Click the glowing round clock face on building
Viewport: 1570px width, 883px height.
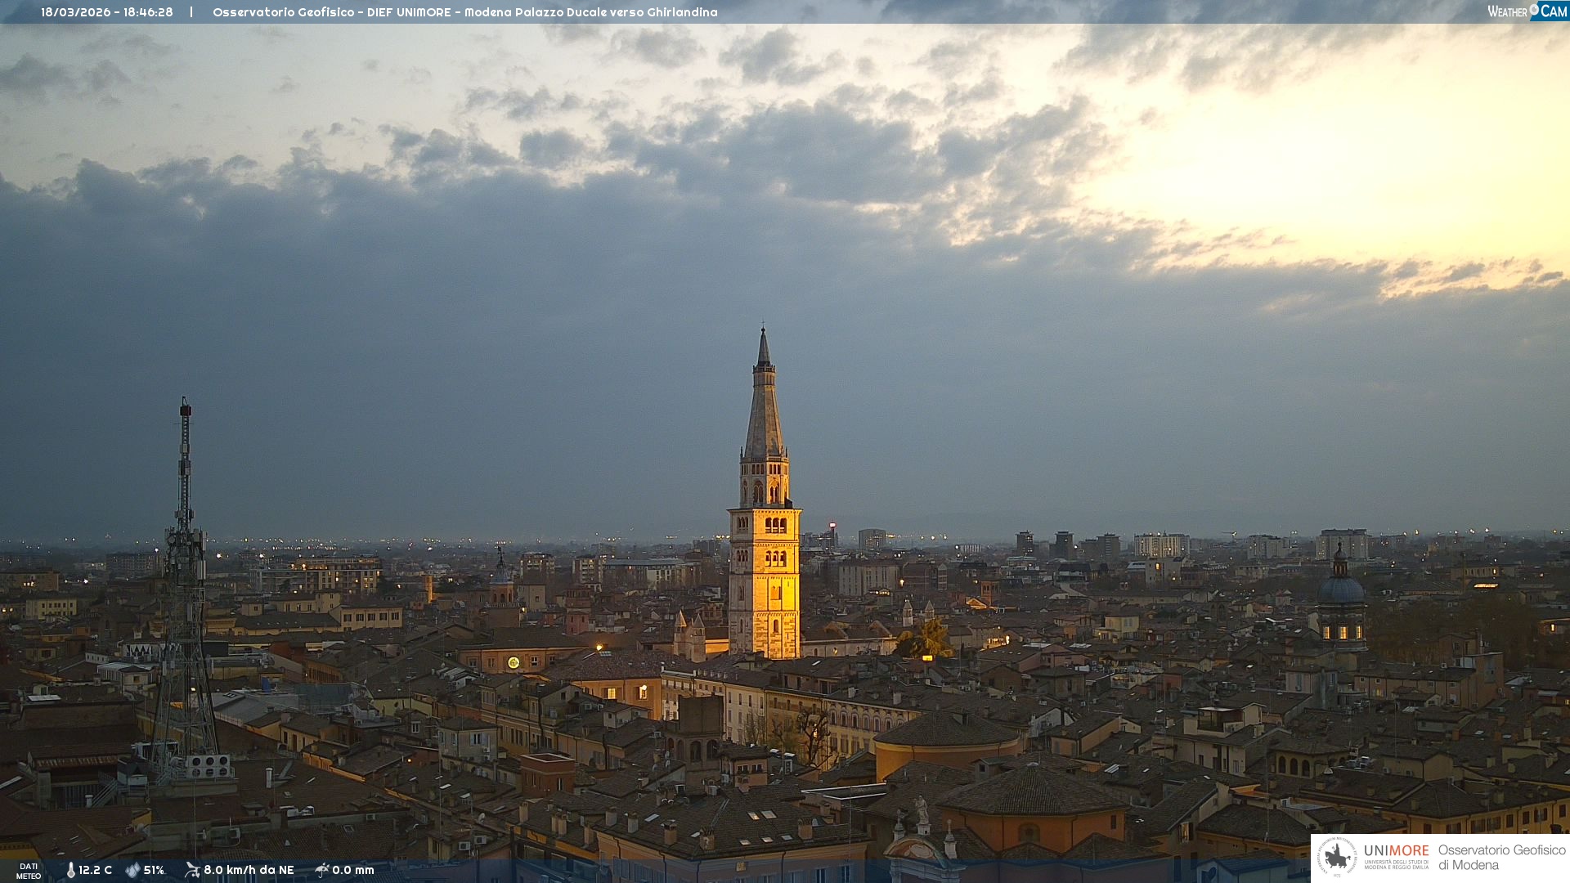click(x=514, y=662)
